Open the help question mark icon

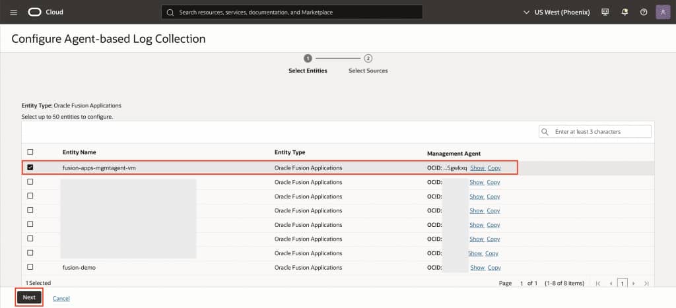point(644,12)
